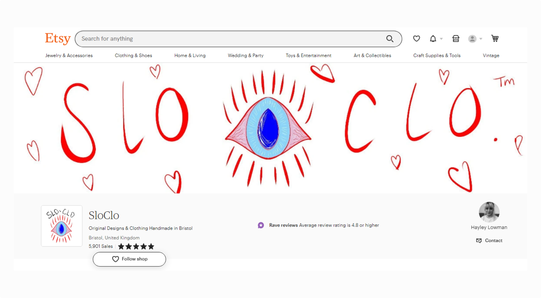This screenshot has height=298, width=541.
Task: Expand the account menu dropdown arrow
Action: [x=481, y=39]
